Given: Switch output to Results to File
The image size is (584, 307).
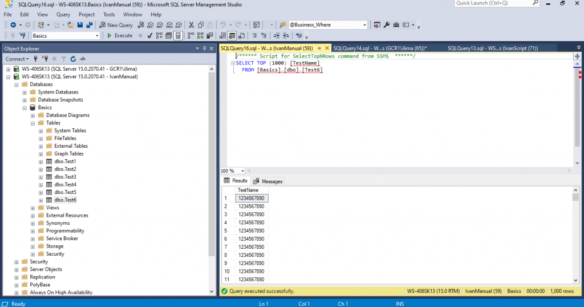Looking at the screenshot, I should coord(241,36).
